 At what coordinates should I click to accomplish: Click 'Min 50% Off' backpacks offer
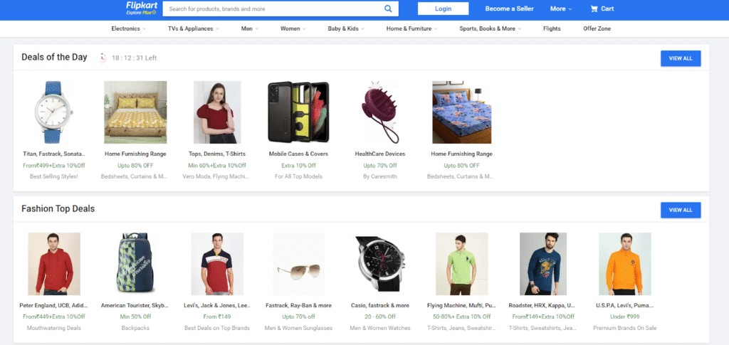(x=135, y=317)
